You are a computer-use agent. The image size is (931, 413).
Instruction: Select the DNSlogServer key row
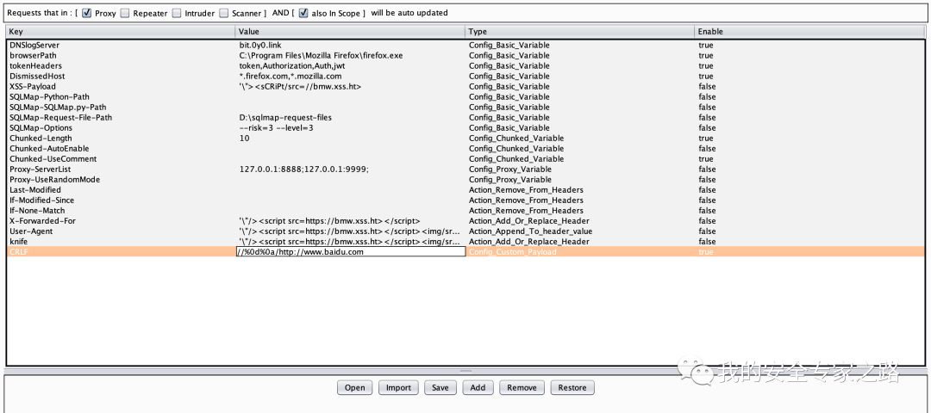coord(465,45)
